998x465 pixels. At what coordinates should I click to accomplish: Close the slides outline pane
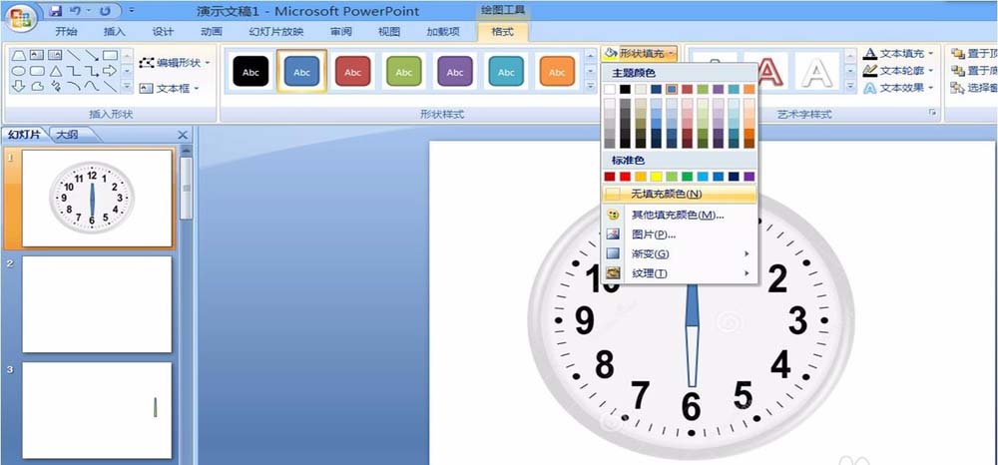pyautogui.click(x=183, y=135)
